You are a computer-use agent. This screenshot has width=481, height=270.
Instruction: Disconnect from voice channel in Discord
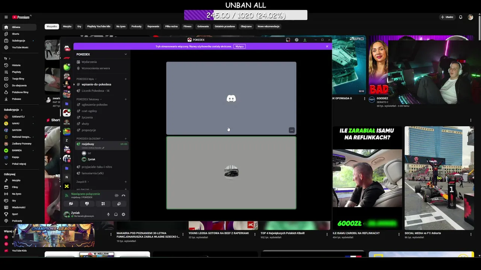coord(123,195)
